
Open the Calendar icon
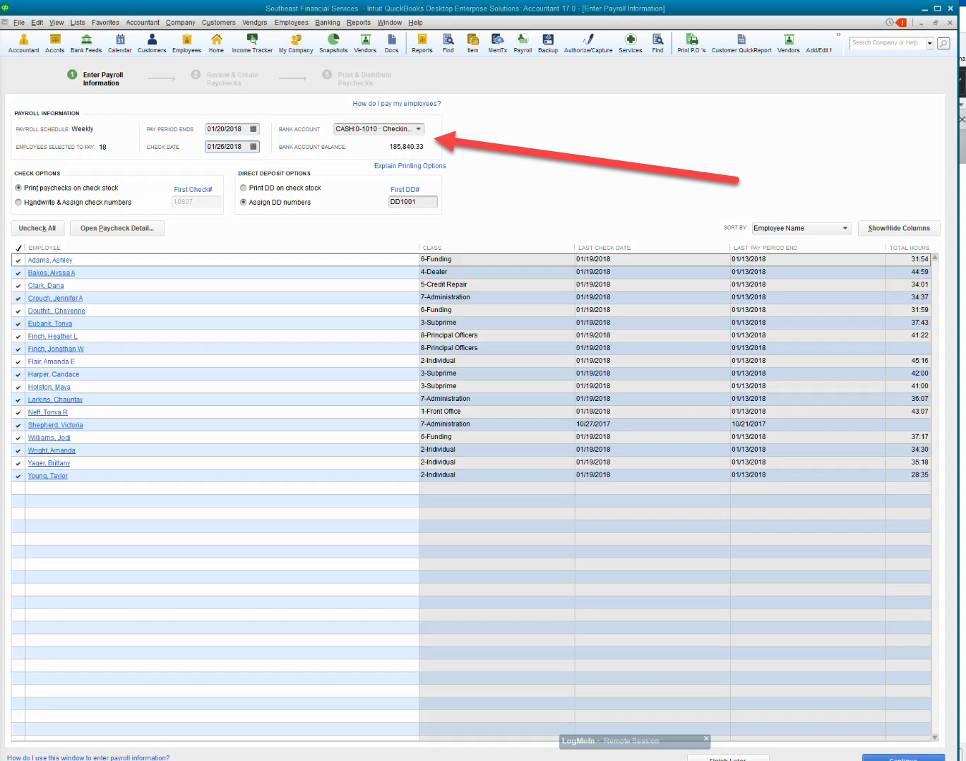(x=120, y=42)
